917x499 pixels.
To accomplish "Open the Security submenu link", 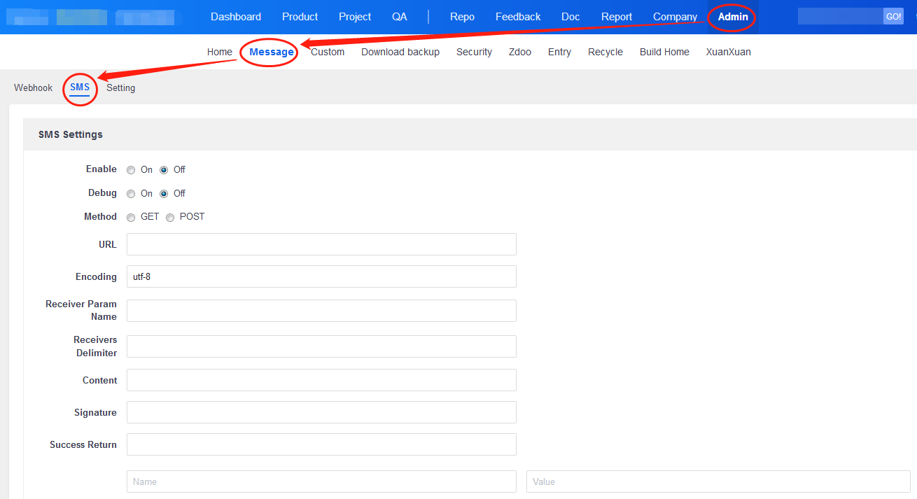I will click(x=474, y=52).
